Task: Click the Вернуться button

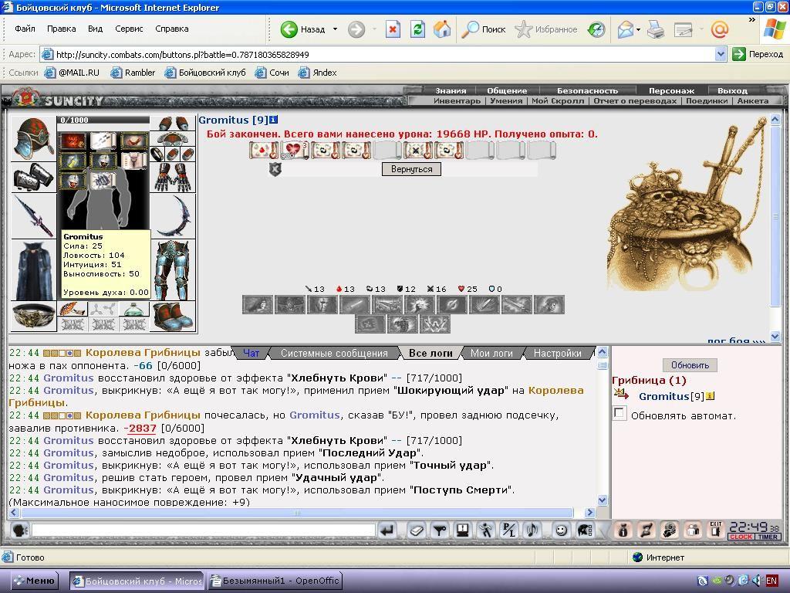Action: [x=412, y=169]
